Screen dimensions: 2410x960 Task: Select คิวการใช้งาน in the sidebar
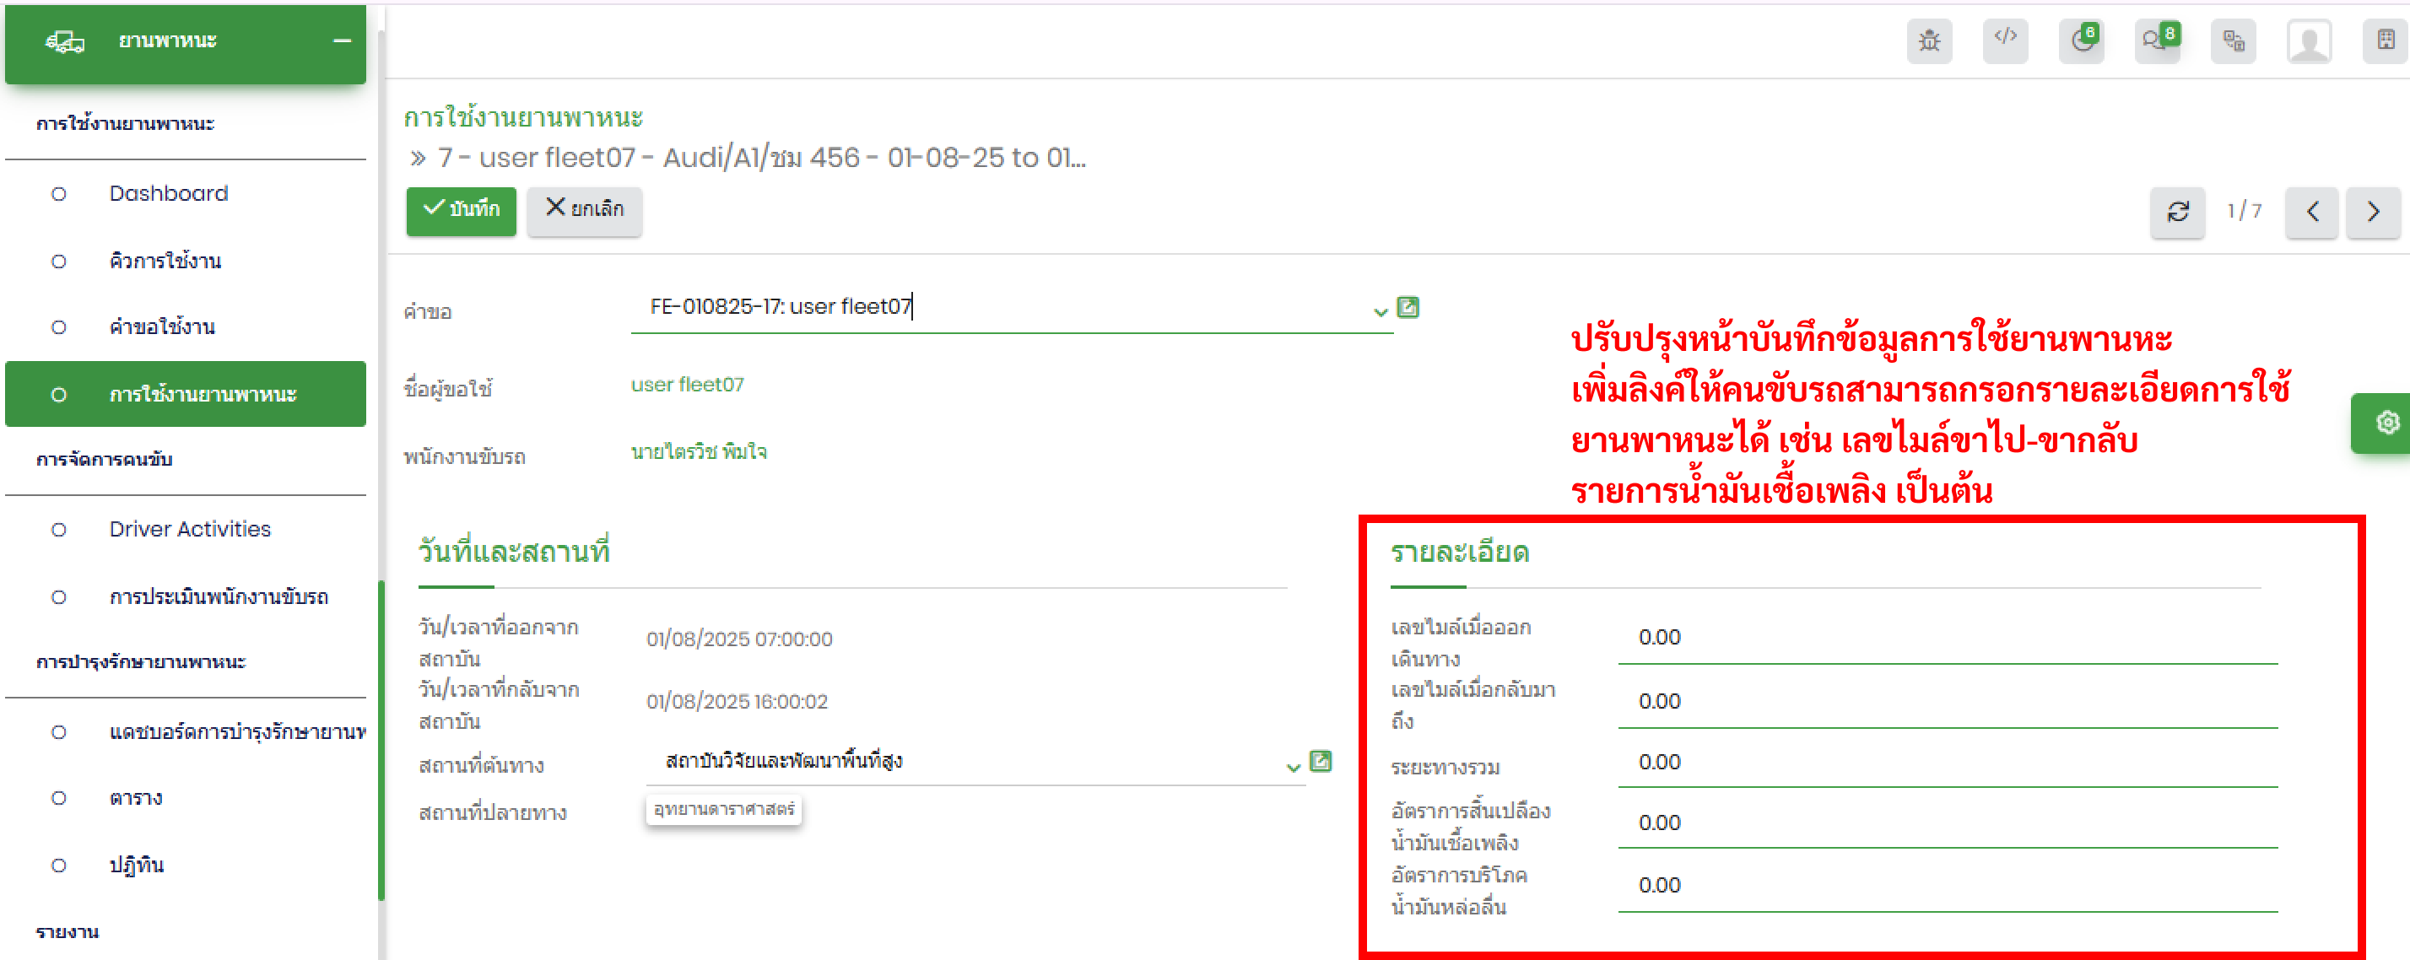coord(165,261)
